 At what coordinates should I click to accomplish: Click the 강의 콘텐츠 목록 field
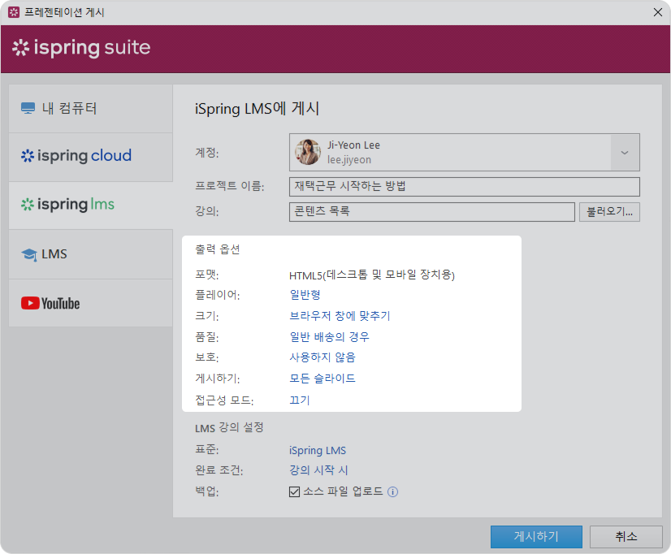431,212
